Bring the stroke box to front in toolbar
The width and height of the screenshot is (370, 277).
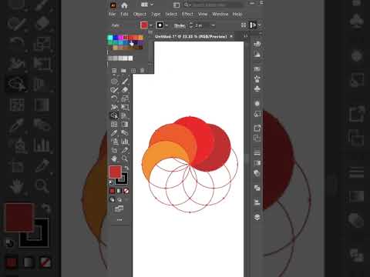point(123,179)
